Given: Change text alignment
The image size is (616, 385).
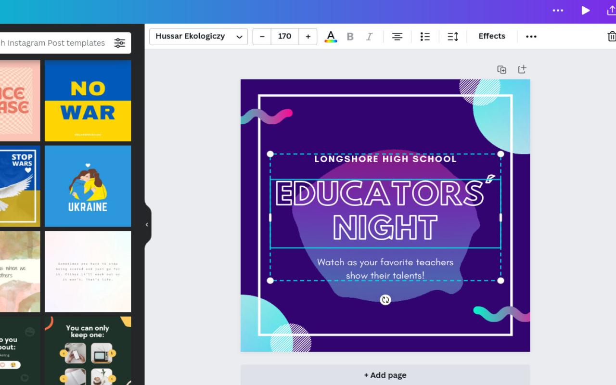Looking at the screenshot, I should pyautogui.click(x=397, y=37).
